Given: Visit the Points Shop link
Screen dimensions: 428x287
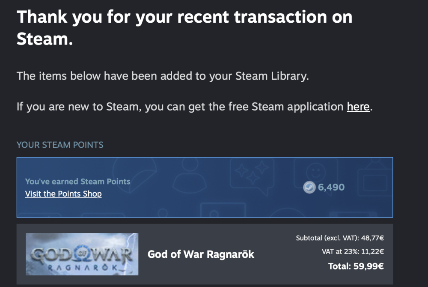Looking at the screenshot, I should tap(63, 194).
